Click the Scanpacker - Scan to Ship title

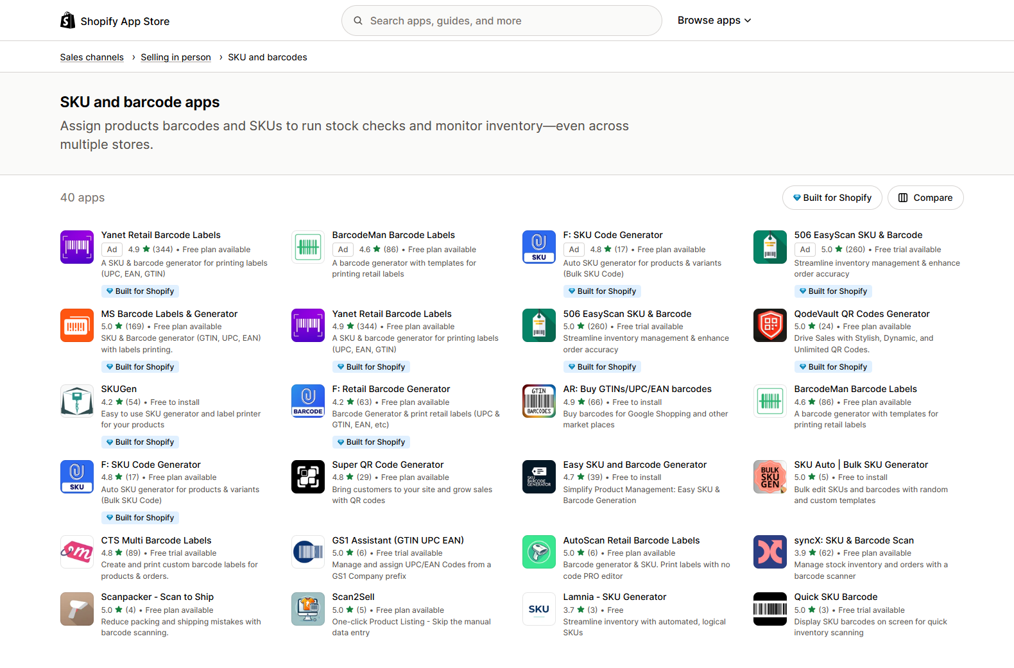click(157, 597)
